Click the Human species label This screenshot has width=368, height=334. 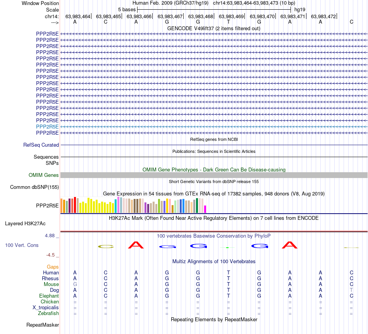pyautogui.click(x=51, y=273)
